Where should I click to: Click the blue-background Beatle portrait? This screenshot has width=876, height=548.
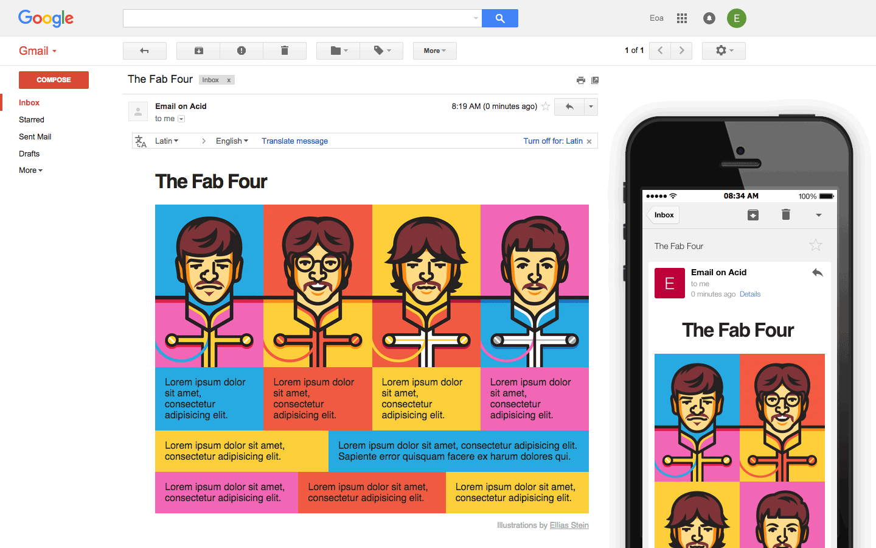(x=209, y=286)
